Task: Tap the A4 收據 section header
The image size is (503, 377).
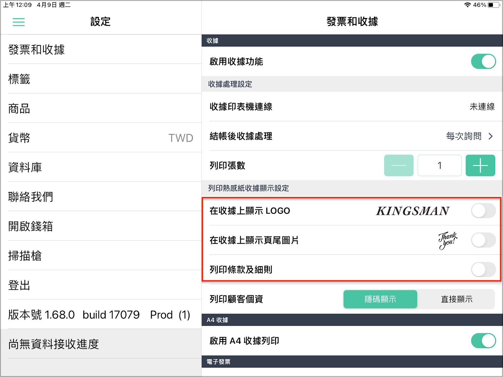Action: (352, 320)
